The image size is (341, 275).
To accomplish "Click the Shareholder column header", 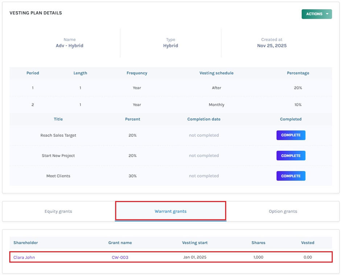I will (x=26, y=243).
